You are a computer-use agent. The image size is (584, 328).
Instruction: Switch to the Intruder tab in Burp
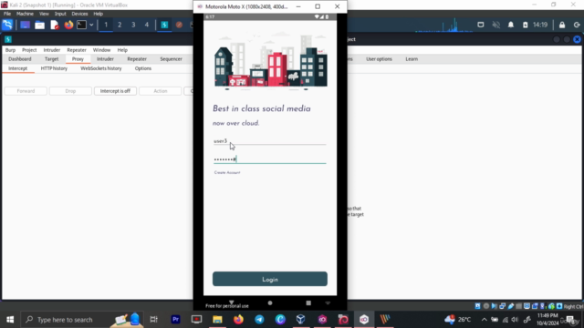pyautogui.click(x=106, y=59)
